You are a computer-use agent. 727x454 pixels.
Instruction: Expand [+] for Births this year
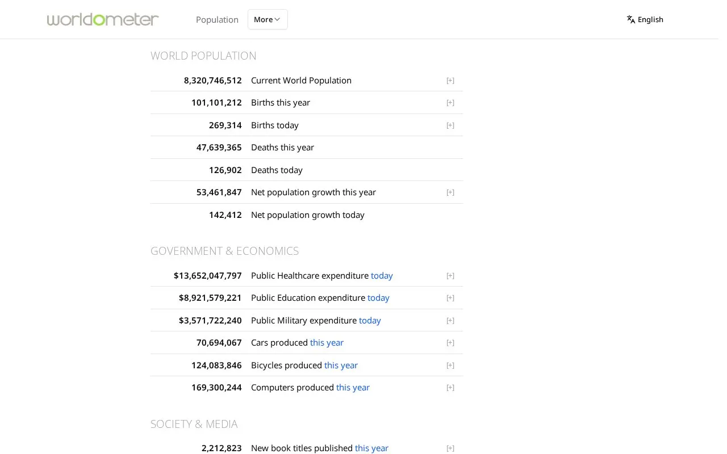(x=450, y=103)
